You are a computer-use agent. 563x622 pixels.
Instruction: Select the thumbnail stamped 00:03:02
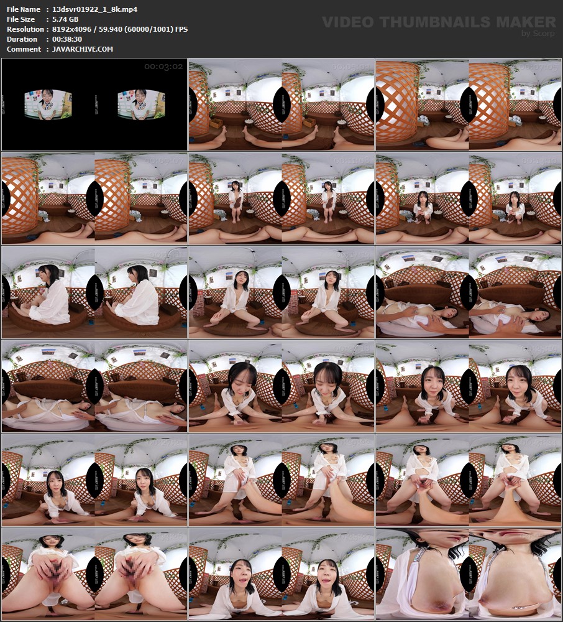94,104
